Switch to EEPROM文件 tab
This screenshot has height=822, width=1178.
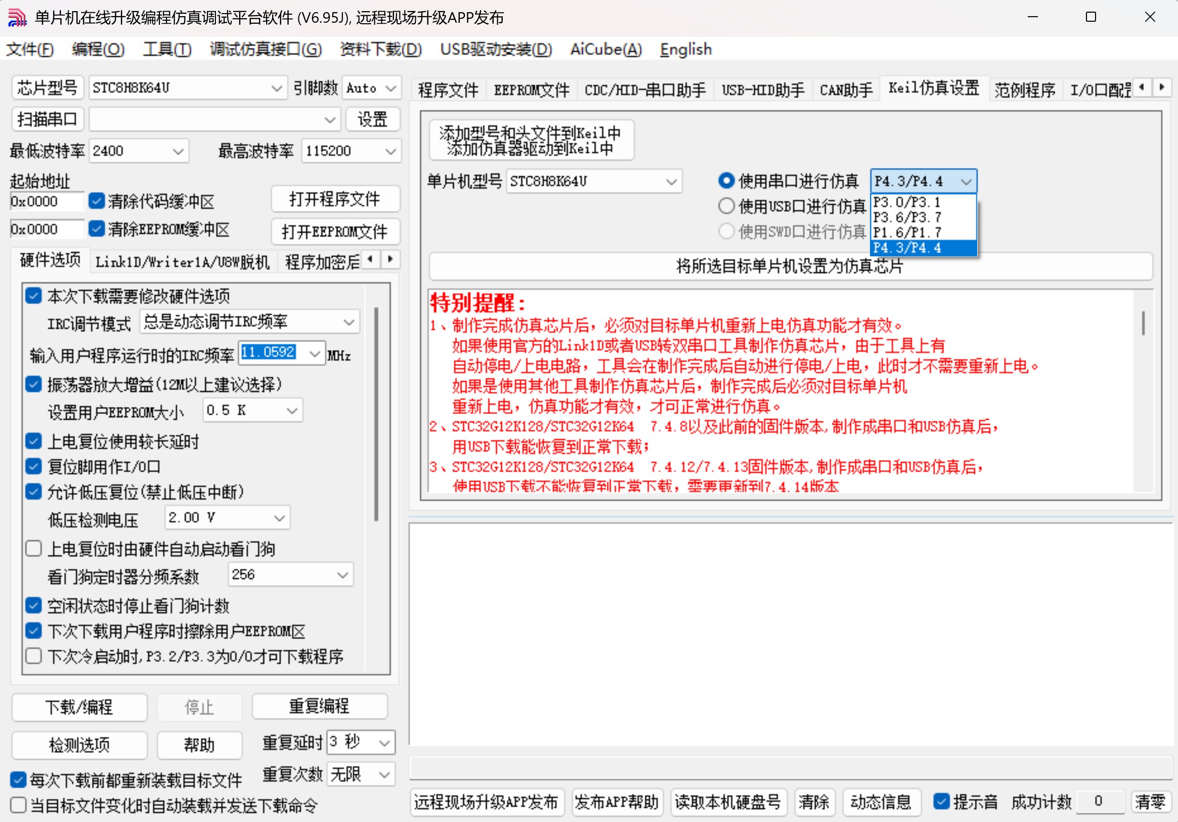point(532,90)
